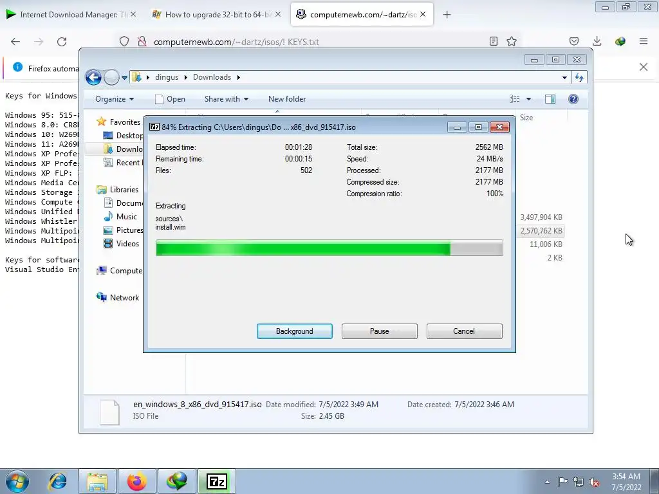This screenshot has width=659, height=494.
Task: Select Music library in navigation pane
Action: pos(120,217)
